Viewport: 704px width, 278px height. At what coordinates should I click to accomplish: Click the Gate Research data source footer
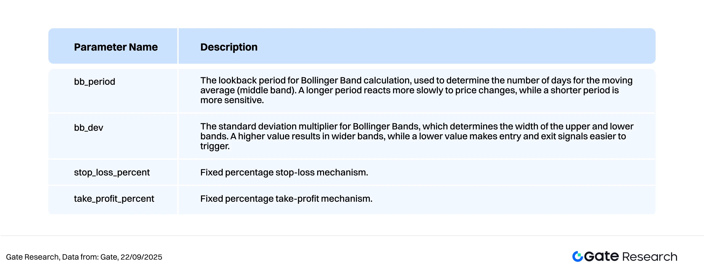click(x=84, y=257)
